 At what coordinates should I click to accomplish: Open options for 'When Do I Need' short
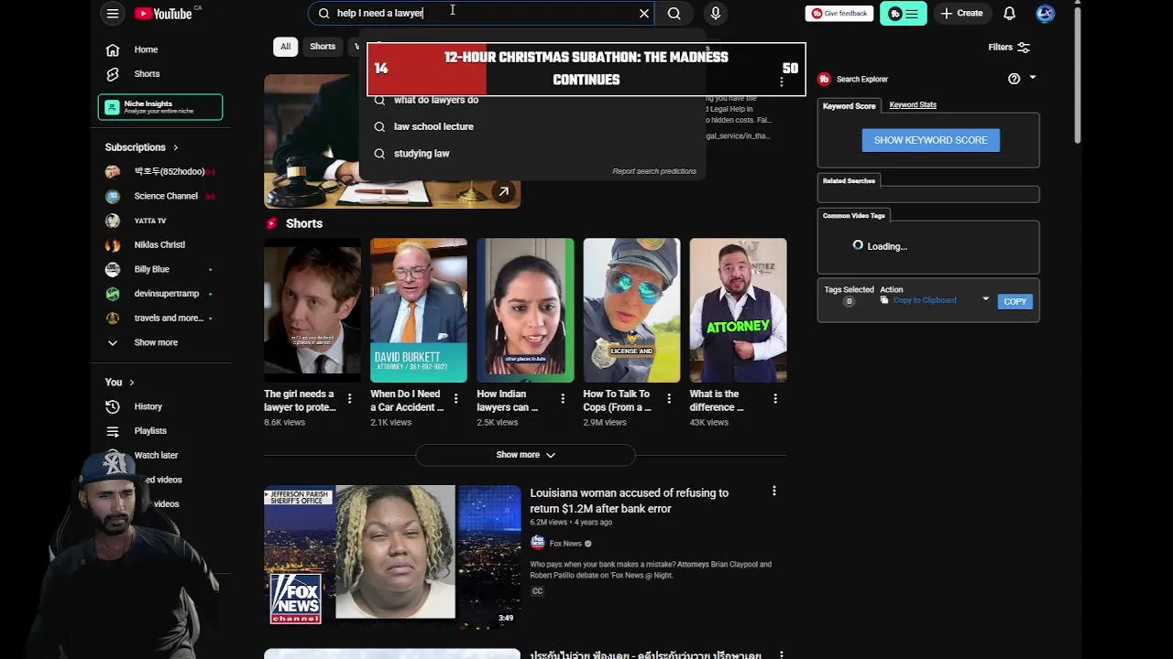pyautogui.click(x=455, y=399)
